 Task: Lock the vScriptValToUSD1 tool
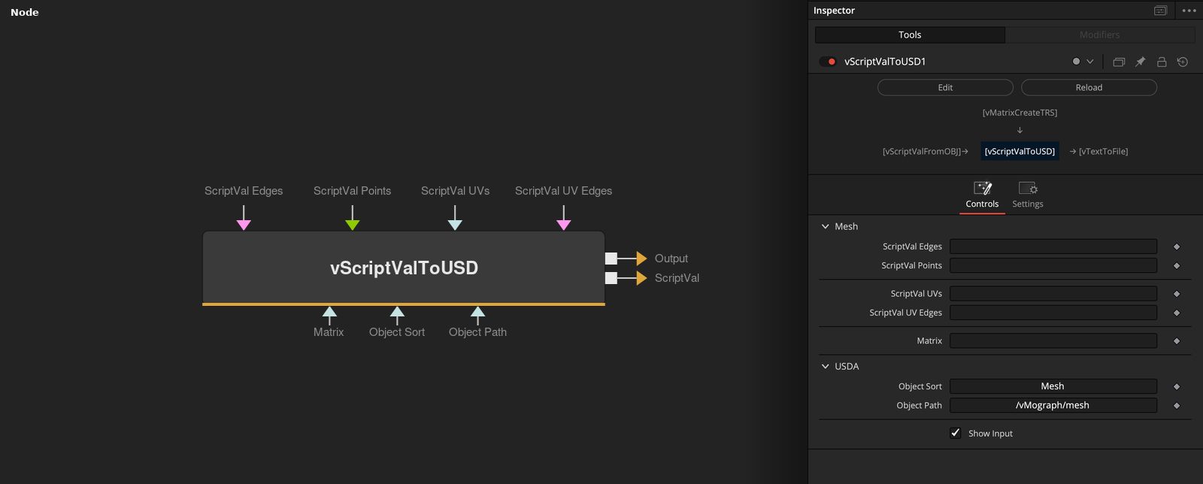[1162, 62]
